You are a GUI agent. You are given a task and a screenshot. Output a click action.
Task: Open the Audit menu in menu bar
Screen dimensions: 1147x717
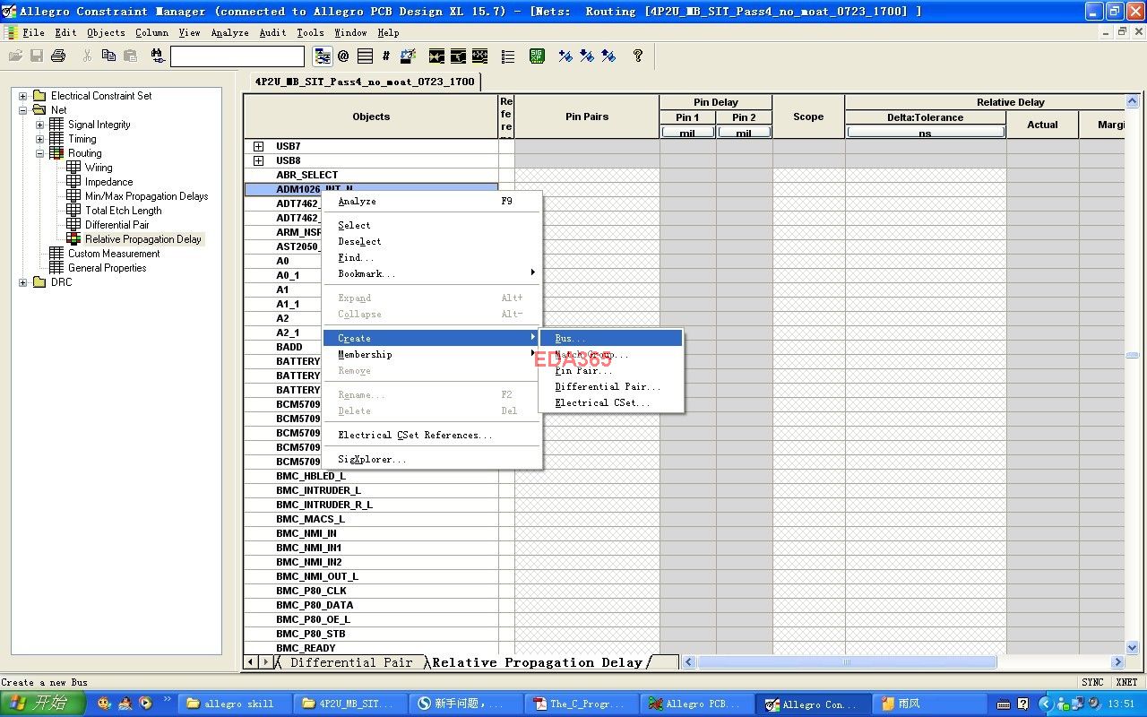(x=272, y=32)
